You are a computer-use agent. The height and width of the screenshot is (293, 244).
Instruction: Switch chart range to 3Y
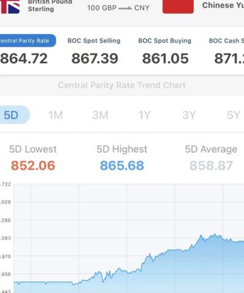click(x=189, y=115)
